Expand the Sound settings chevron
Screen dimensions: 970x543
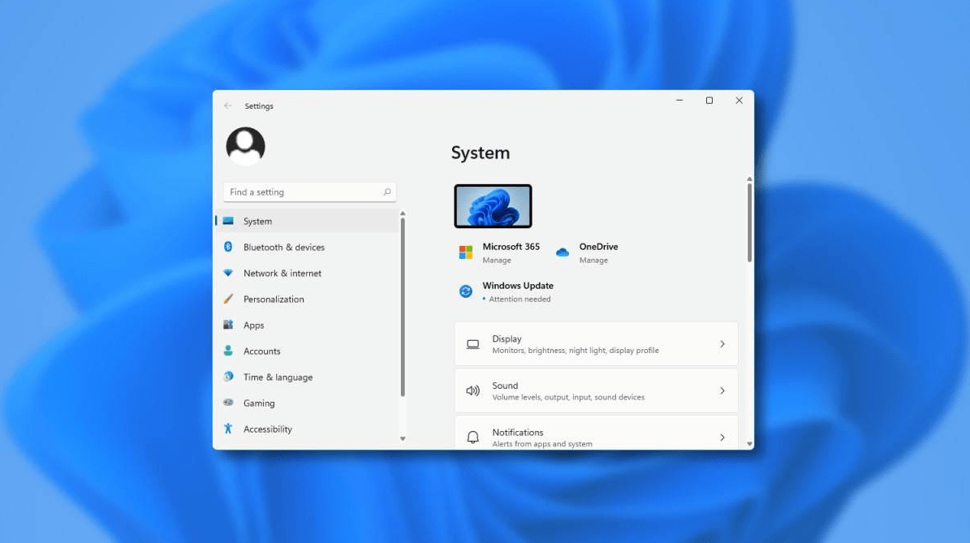pyautogui.click(x=722, y=391)
